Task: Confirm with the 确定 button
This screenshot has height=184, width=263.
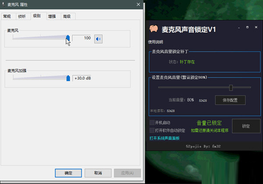Action: pyautogui.click(x=68, y=173)
